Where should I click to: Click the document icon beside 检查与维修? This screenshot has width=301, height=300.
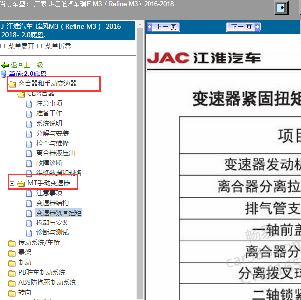click(x=29, y=144)
